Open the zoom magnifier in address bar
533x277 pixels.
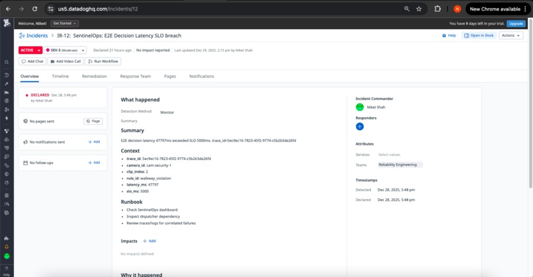click(407, 9)
